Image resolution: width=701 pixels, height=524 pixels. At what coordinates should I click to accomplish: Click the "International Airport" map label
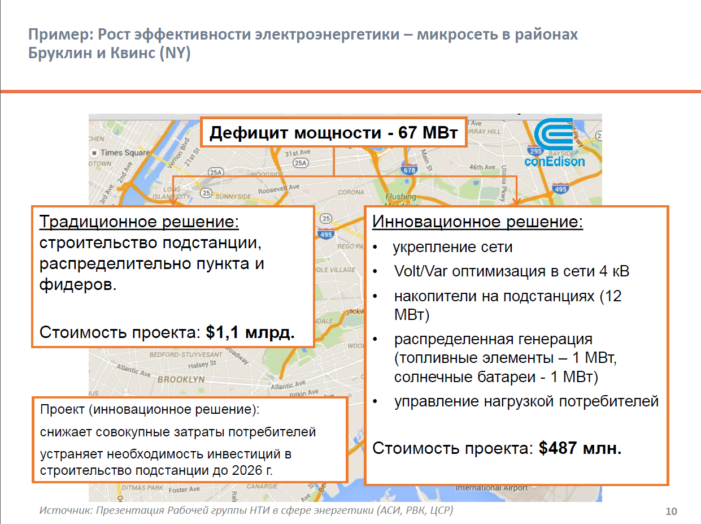[491, 488]
